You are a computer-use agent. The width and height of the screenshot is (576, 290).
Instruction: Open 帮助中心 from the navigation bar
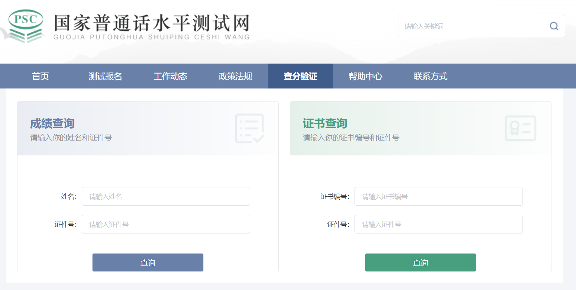(365, 76)
